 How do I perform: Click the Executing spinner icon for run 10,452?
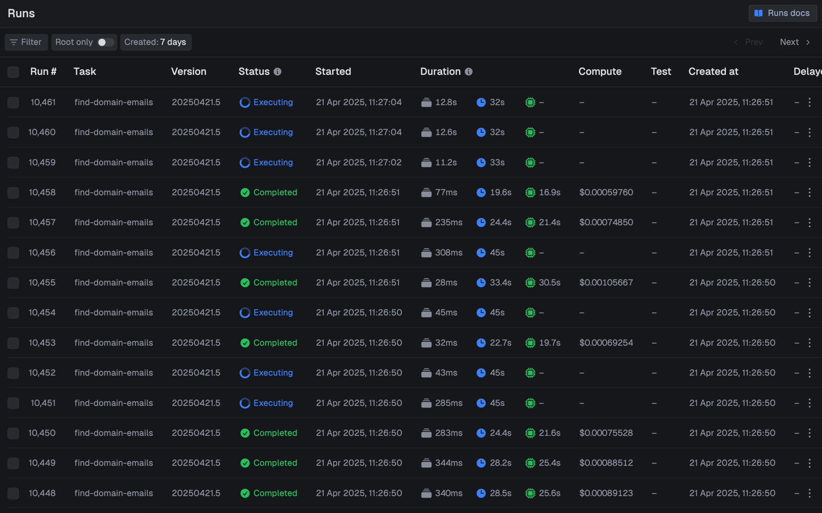(245, 373)
